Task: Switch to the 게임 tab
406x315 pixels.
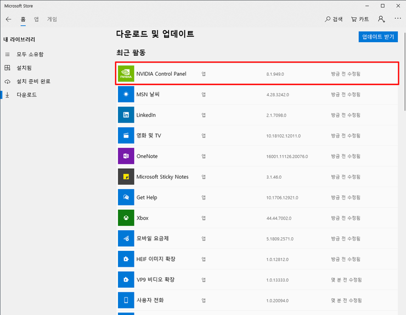Action: coord(52,19)
